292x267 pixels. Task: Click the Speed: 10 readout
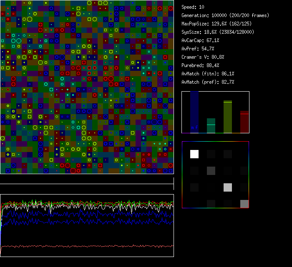coord(193,7)
